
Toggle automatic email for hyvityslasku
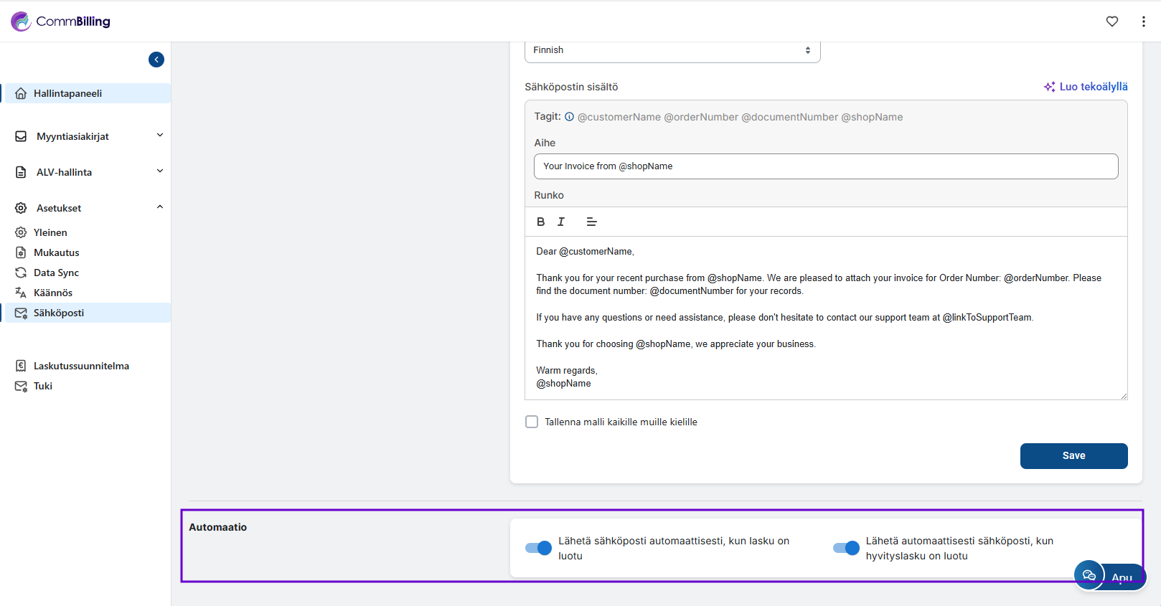pyautogui.click(x=845, y=548)
